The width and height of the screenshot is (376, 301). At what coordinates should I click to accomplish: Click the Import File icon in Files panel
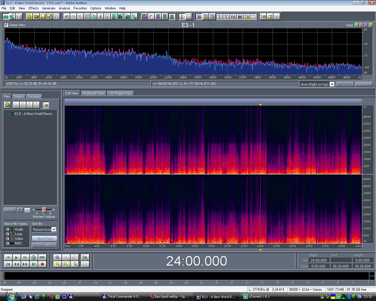click(x=7, y=105)
